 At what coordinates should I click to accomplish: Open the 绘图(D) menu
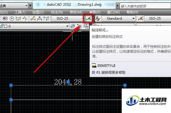click(x=38, y=12)
